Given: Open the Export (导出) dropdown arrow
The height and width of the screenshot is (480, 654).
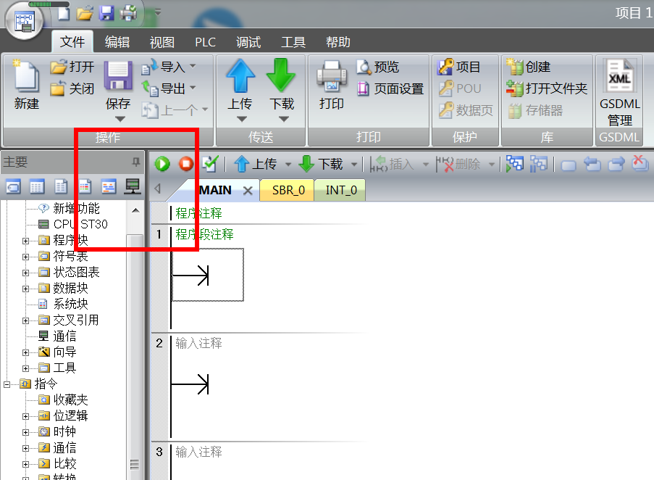Looking at the screenshot, I should pyautogui.click(x=193, y=88).
